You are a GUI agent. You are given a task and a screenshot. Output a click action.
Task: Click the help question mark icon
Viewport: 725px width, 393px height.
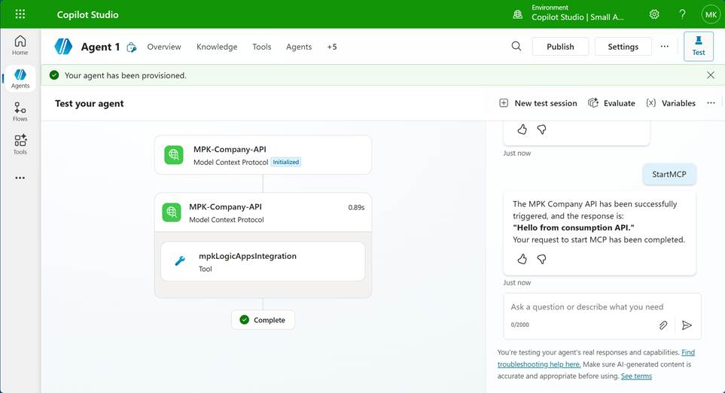[x=682, y=14]
